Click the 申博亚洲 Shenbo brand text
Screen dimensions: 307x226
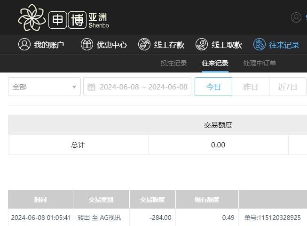coord(79,20)
